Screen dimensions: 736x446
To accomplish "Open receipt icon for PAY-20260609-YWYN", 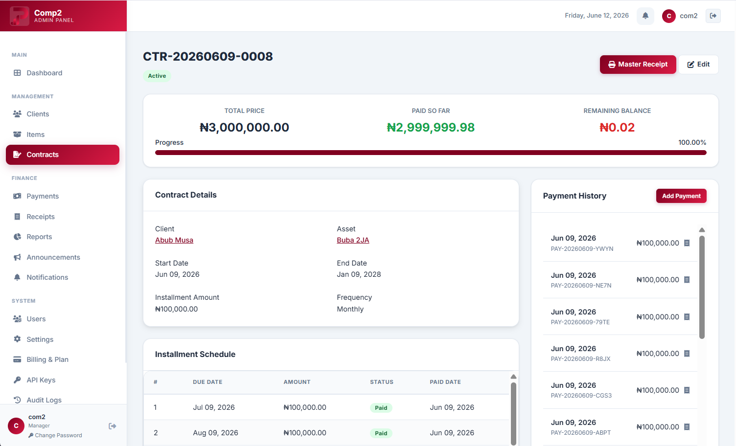I will 687,243.
